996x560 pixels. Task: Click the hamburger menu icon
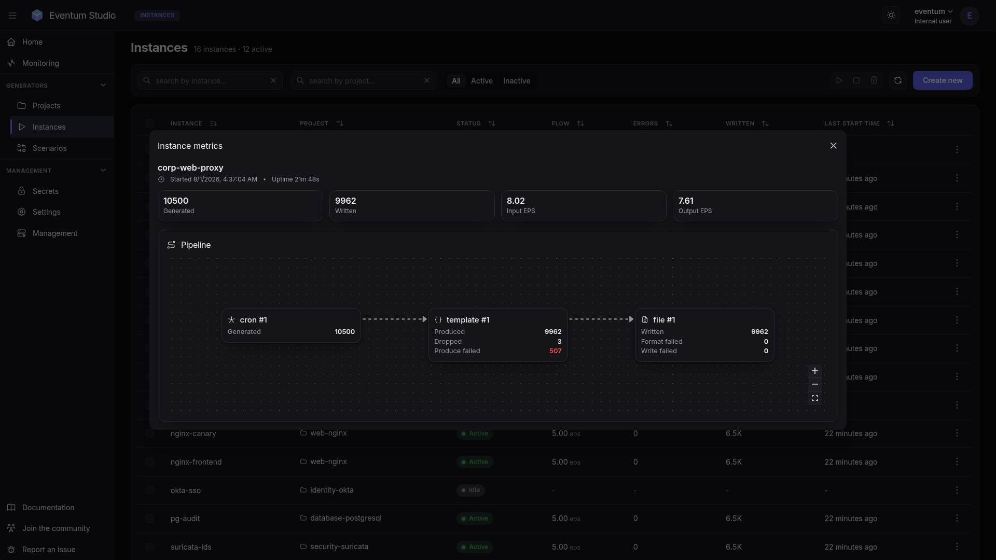(12, 16)
